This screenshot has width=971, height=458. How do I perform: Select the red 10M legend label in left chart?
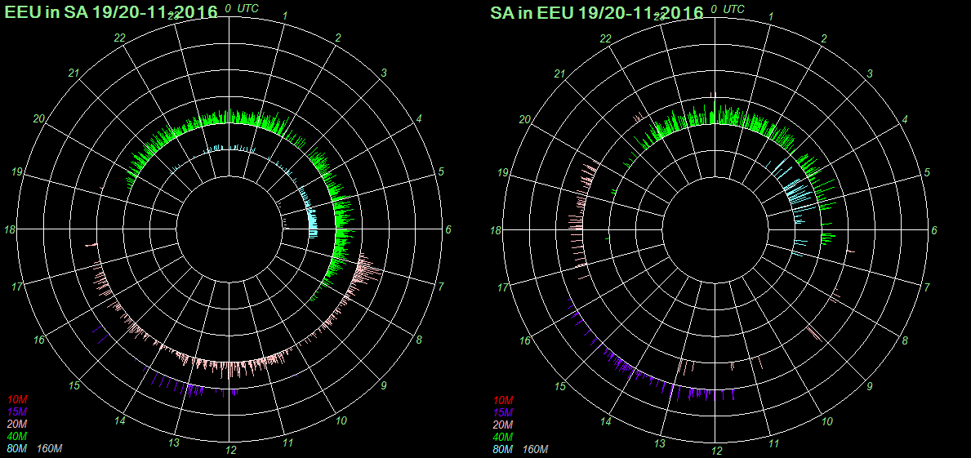[x=17, y=400]
